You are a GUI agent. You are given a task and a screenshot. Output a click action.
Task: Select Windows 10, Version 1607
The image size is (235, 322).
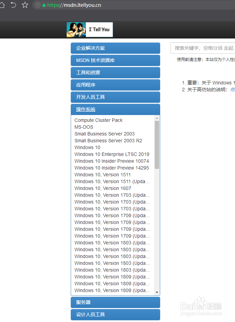click(103, 188)
